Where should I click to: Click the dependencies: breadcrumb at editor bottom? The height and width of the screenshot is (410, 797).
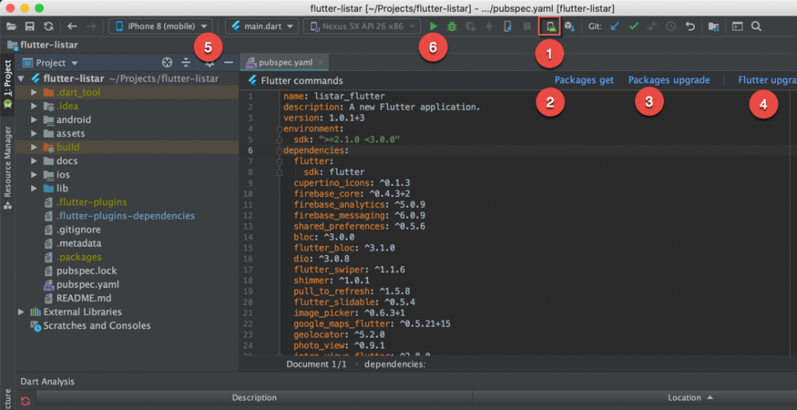pyautogui.click(x=395, y=364)
